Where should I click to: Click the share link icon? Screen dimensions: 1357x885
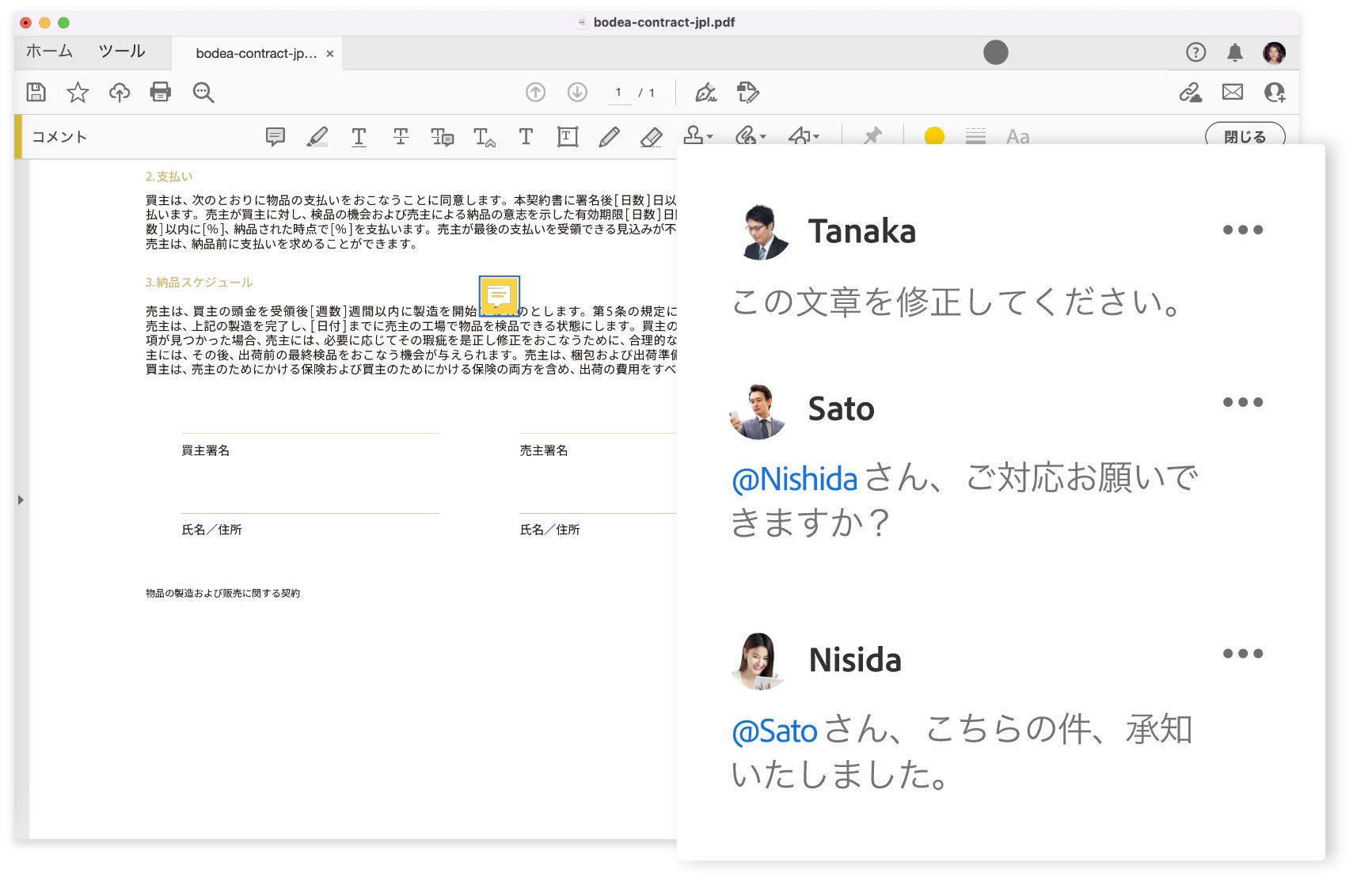coord(1190,93)
